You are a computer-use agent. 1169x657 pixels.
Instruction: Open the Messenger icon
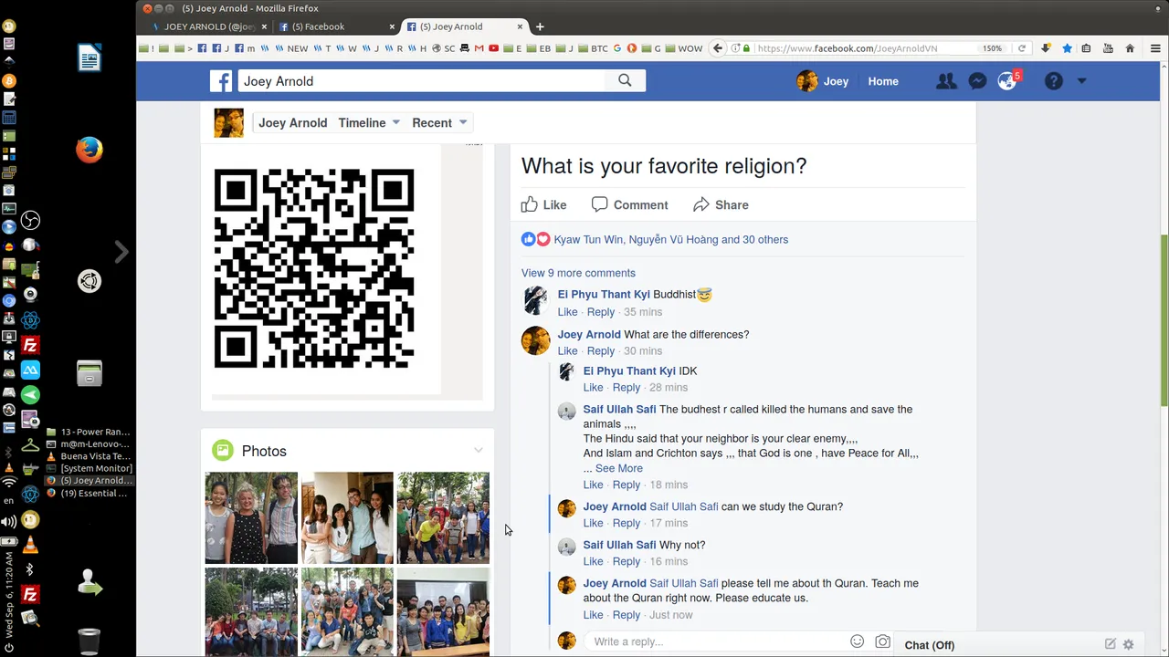point(976,81)
